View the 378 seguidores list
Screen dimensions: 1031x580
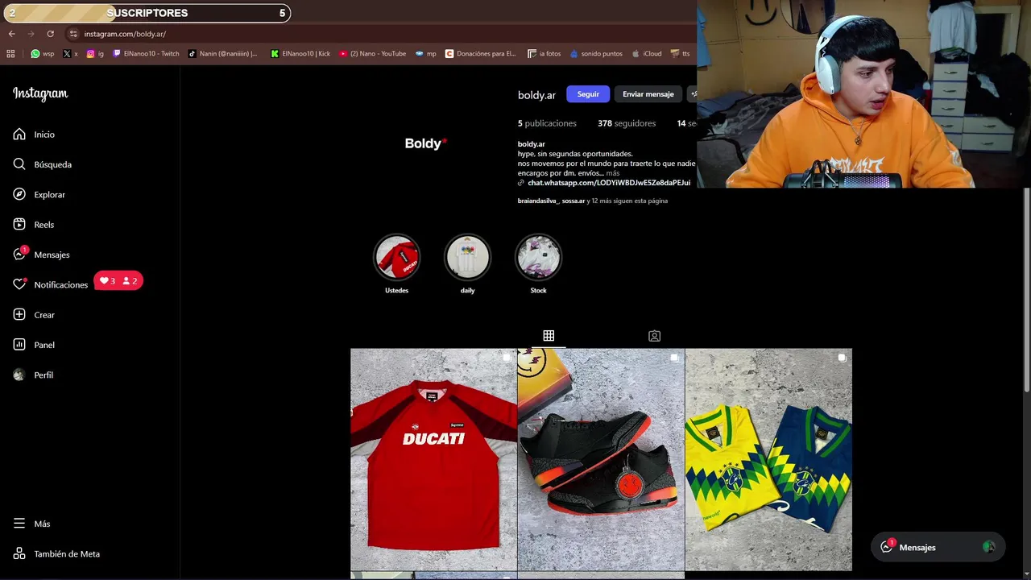pyautogui.click(x=627, y=123)
